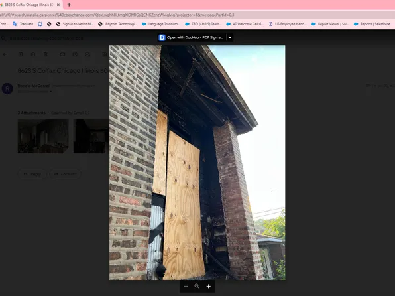Zoom out using the minus icon

click(186, 287)
